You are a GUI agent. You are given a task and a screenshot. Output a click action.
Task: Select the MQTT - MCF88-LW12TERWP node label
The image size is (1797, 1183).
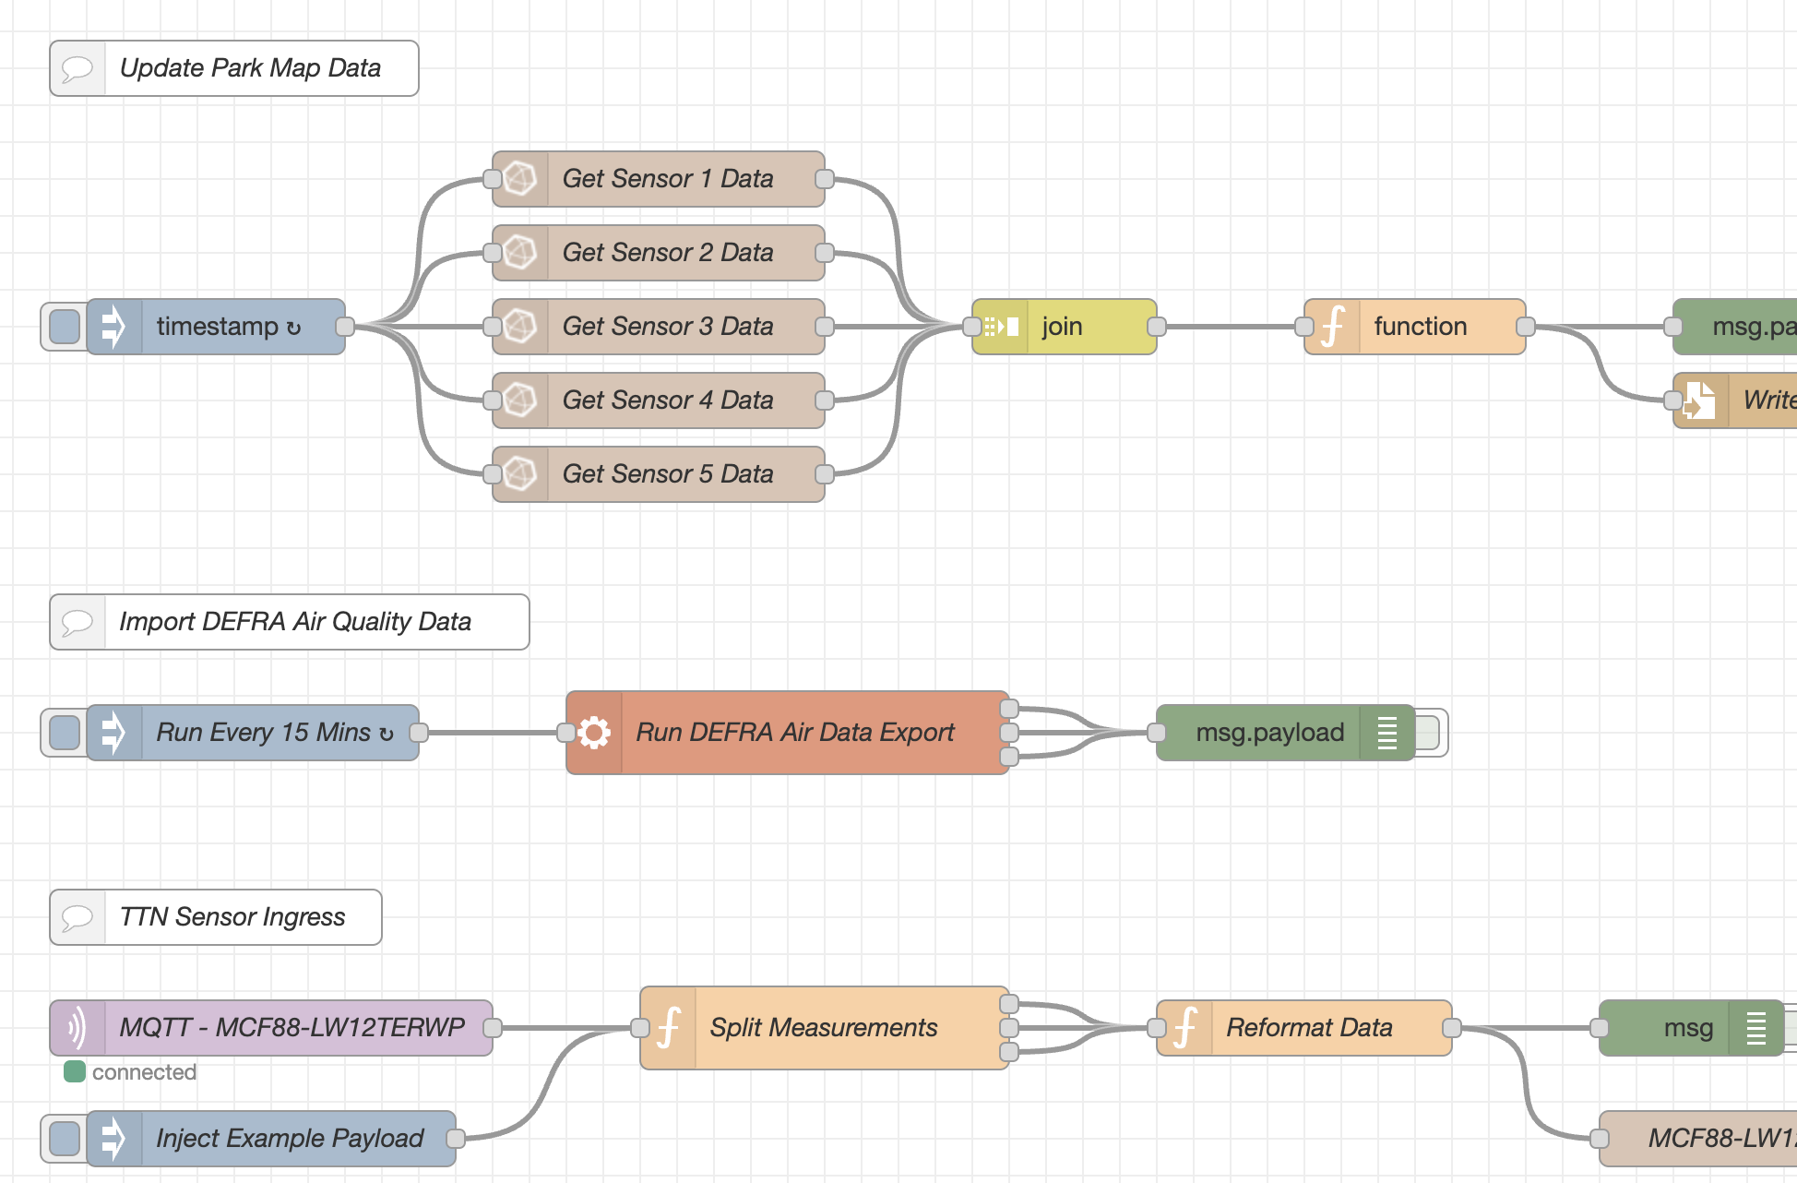292,1028
